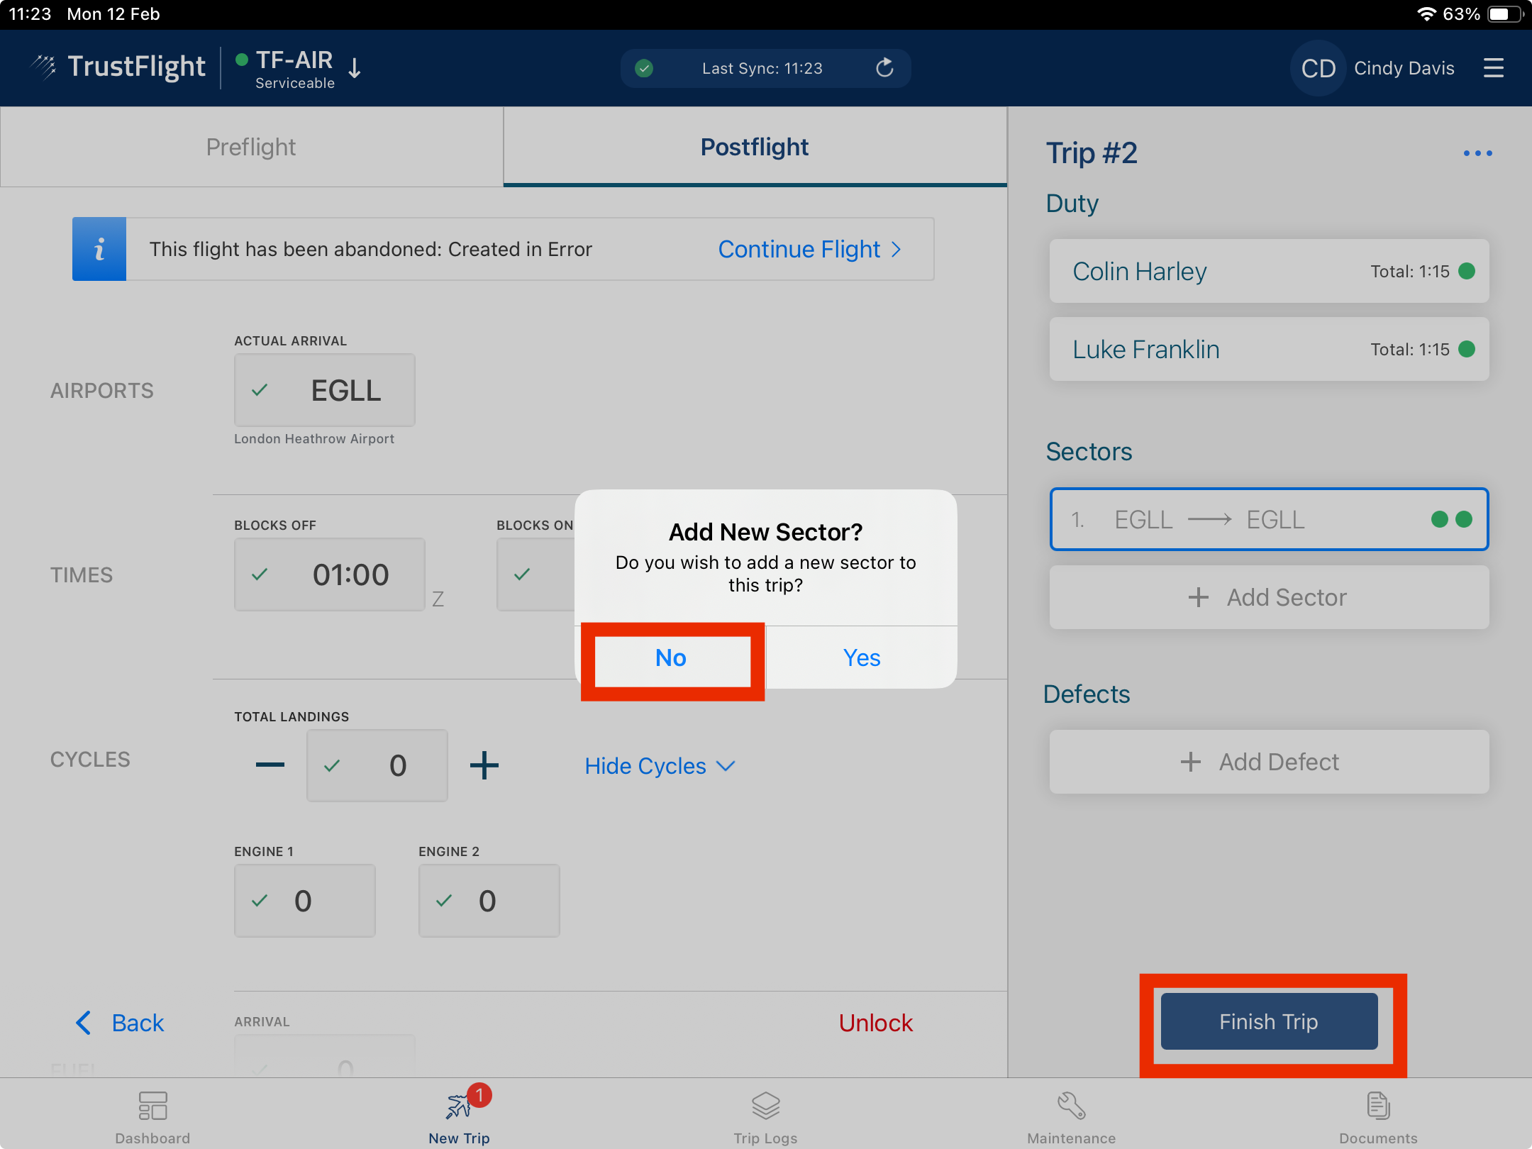Image resolution: width=1532 pixels, height=1149 pixels.
Task: Tap the TrustFlight logo
Action: click(118, 67)
